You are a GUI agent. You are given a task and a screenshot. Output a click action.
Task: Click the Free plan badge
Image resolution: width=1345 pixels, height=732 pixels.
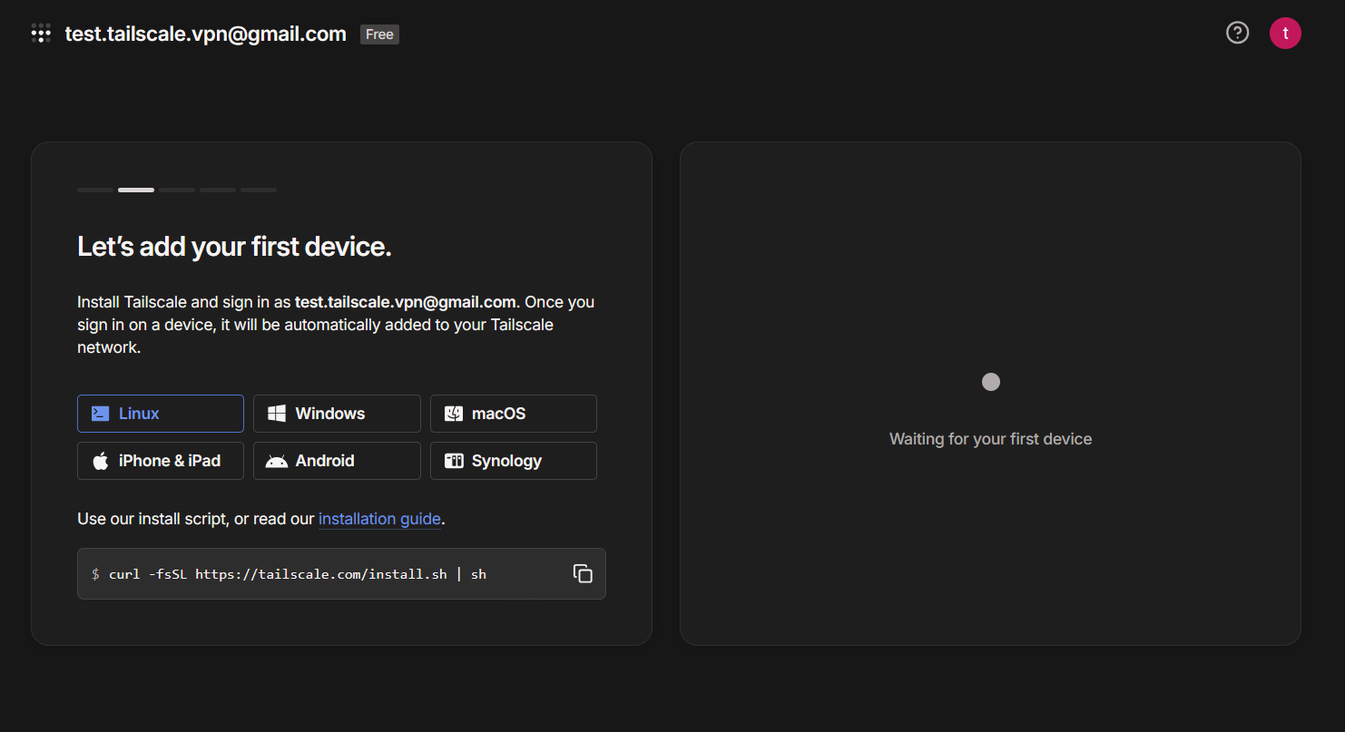(379, 34)
